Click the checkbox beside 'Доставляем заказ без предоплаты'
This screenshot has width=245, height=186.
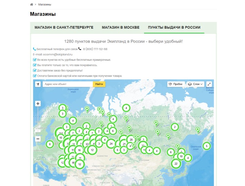(x=35, y=70)
